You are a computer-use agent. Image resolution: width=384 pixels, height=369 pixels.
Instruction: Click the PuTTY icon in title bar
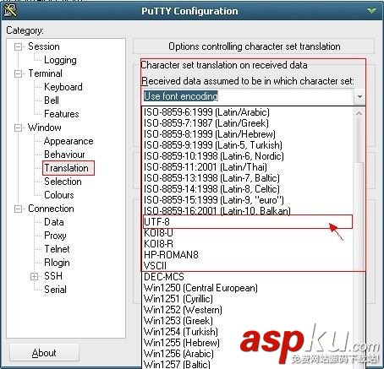pyautogui.click(x=11, y=10)
